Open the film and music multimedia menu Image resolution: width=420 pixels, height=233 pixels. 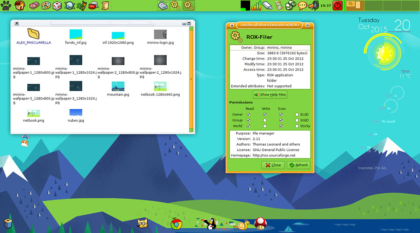82,6
